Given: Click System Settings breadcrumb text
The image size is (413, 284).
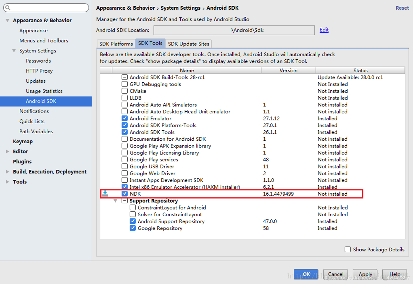Looking at the screenshot, I should pos(181,8).
